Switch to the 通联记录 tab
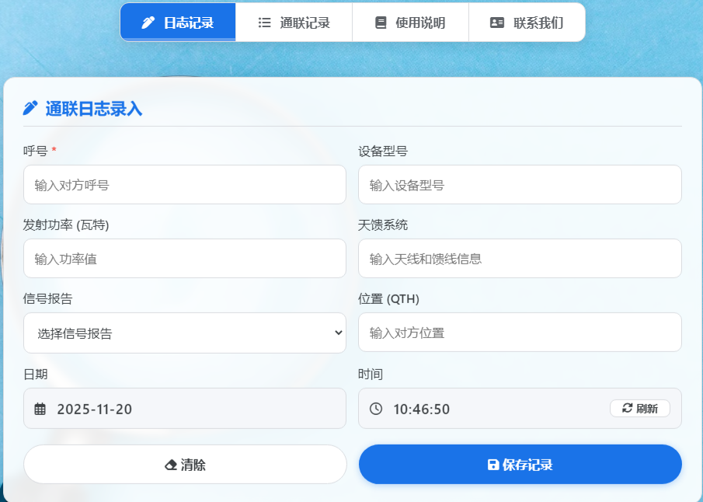 pos(294,22)
